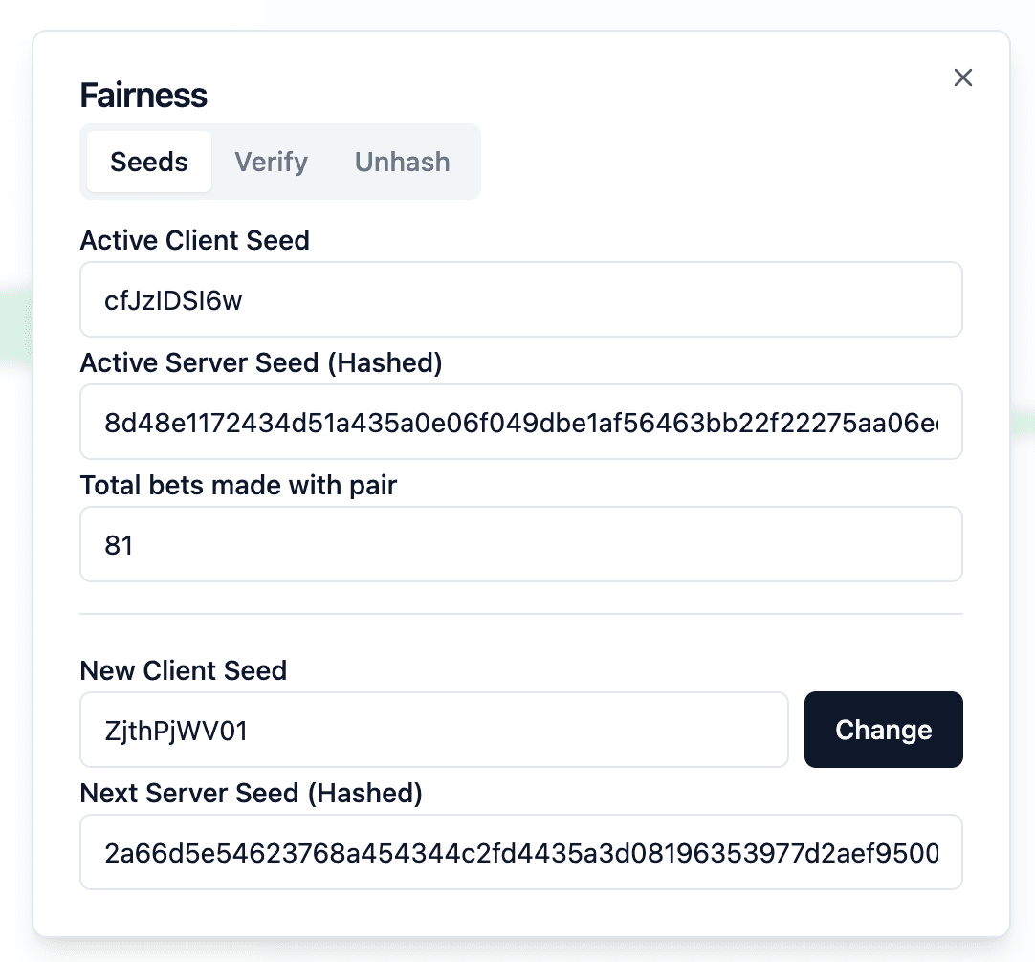Click the "Next Server Seed (Hashed)" label
Viewport: 1035px width, 962px height.
[251, 793]
